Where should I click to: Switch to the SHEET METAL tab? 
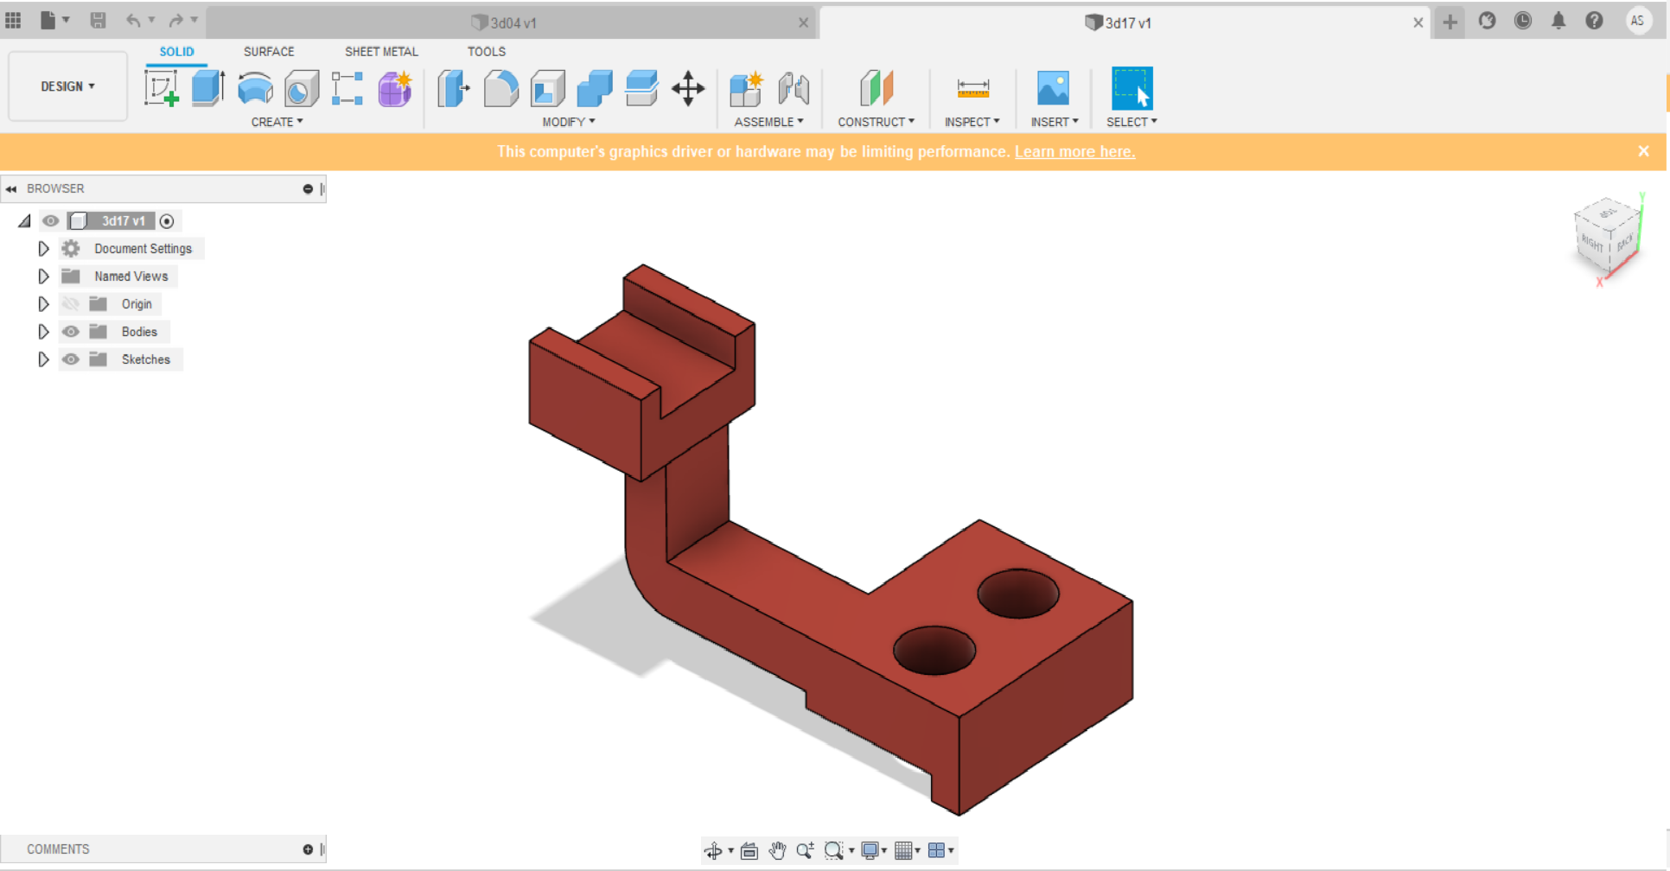tap(381, 52)
